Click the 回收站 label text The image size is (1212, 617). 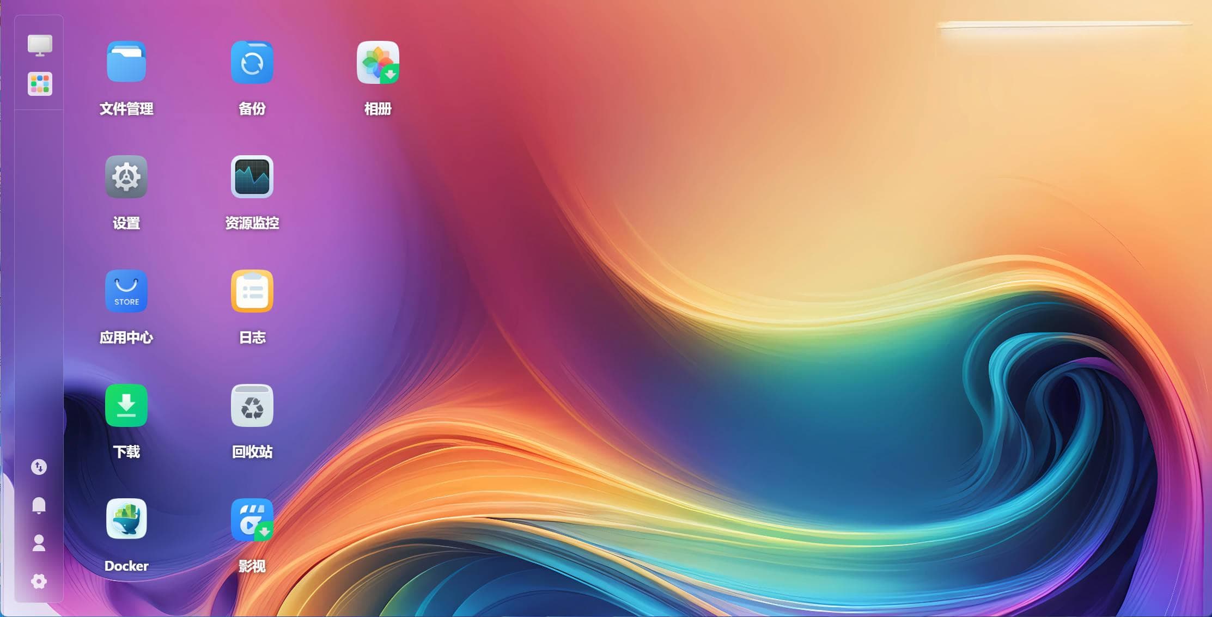[252, 451]
